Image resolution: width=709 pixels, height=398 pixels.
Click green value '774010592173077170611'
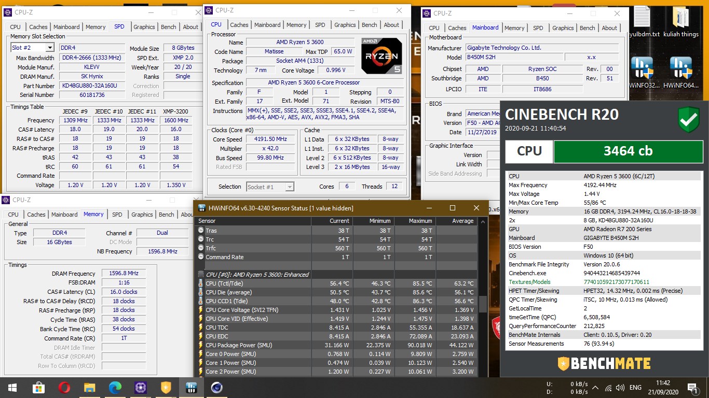616,282
